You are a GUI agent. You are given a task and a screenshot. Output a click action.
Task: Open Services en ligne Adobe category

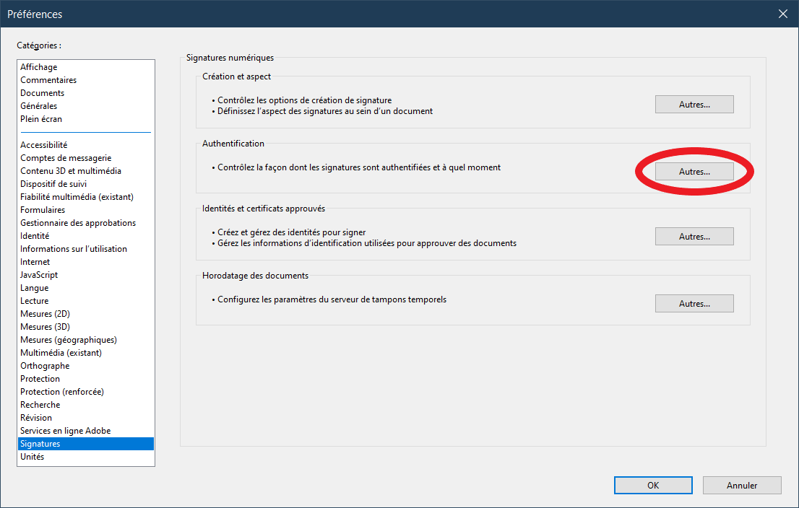pyautogui.click(x=66, y=431)
